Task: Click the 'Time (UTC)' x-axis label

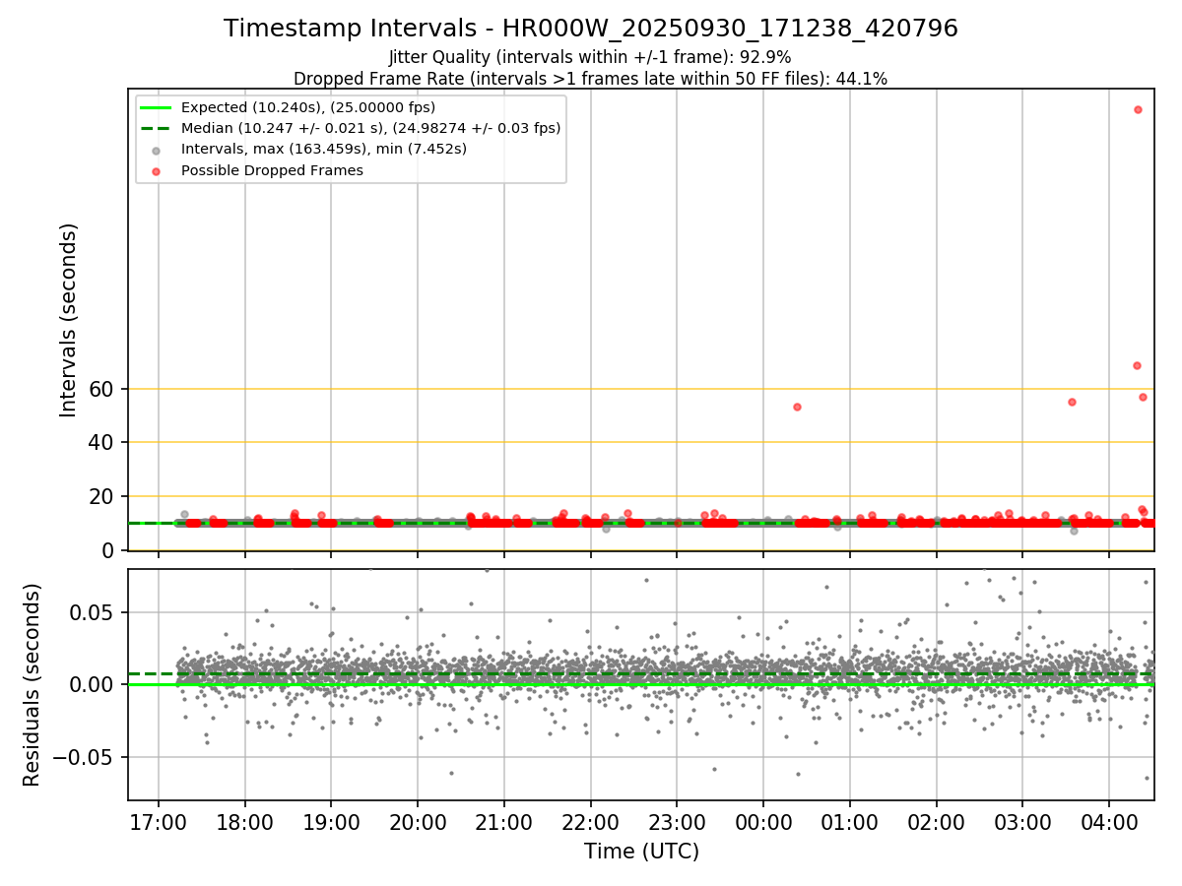Action: click(641, 851)
